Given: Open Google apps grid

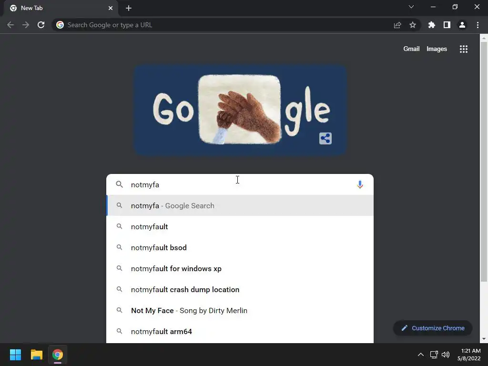Looking at the screenshot, I should 464,49.
